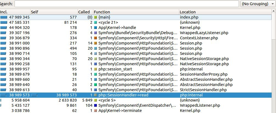Click the color square in the 38 990 714 row
The width and height of the screenshot is (276, 113).
click(95, 53)
